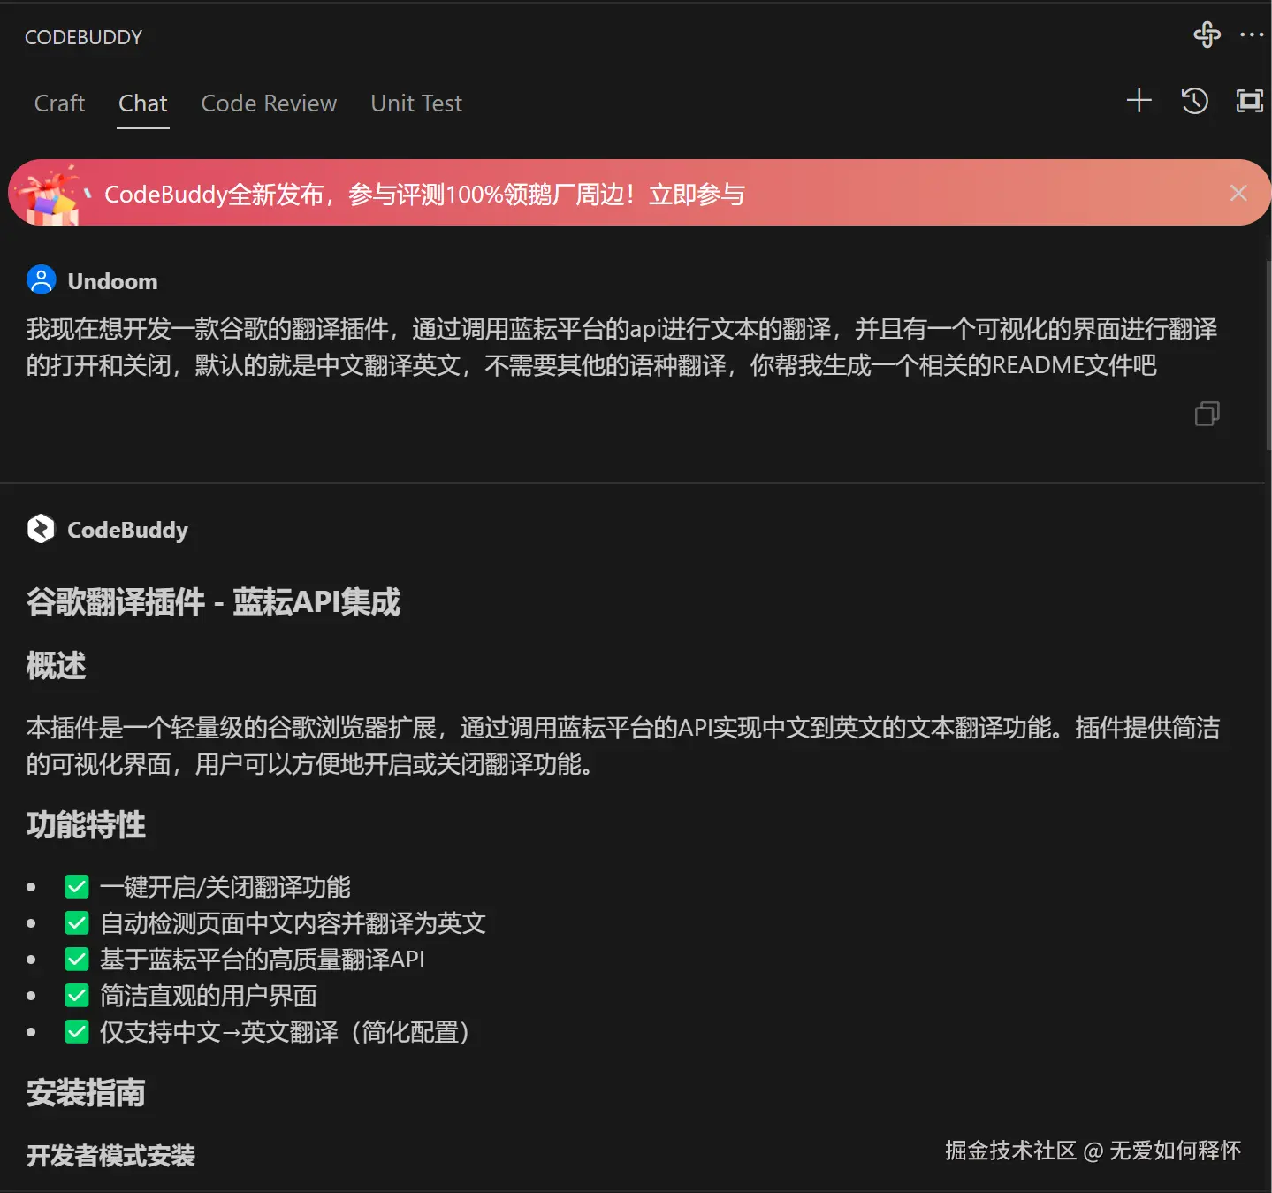Viewport: 1272px width, 1193px height.
Task: Select the Chat tab
Action: pyautogui.click(x=143, y=103)
